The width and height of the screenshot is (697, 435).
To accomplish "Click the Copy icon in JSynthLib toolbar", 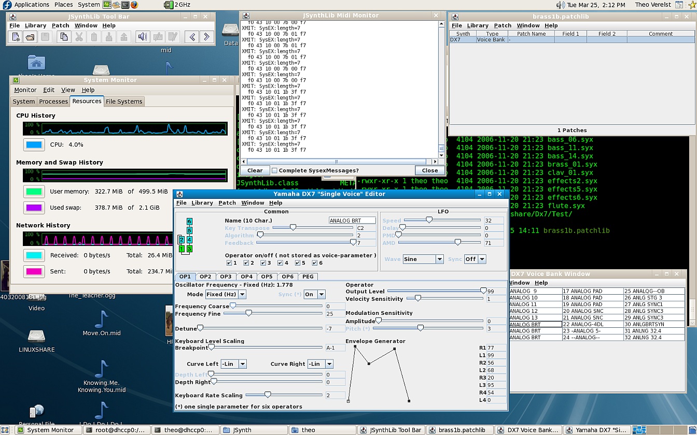I will pyautogui.click(x=64, y=37).
